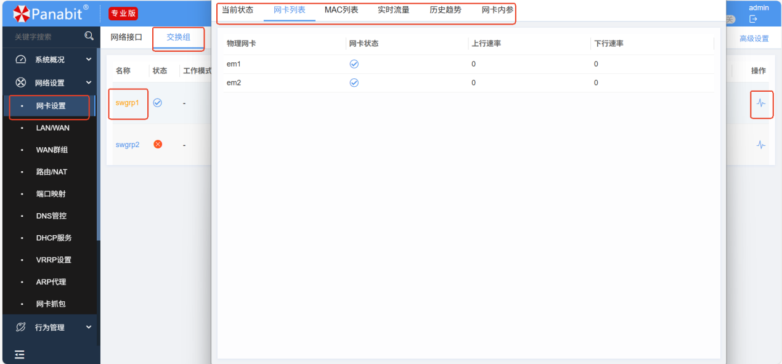
Task: Click the logout icon under admin
Action: pos(753,20)
